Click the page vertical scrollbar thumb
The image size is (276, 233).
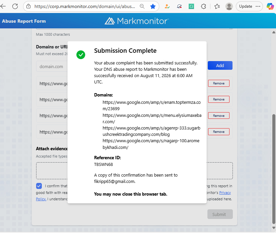[x=274, y=169]
